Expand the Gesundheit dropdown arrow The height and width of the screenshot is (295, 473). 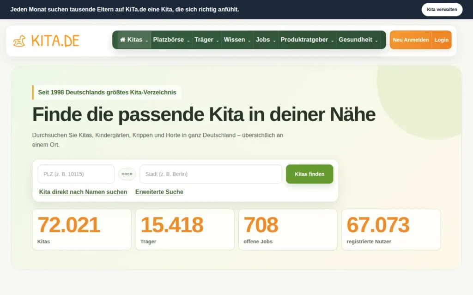coord(376,41)
